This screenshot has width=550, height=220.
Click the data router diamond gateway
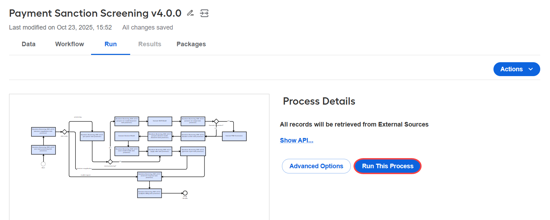[x=64, y=132]
